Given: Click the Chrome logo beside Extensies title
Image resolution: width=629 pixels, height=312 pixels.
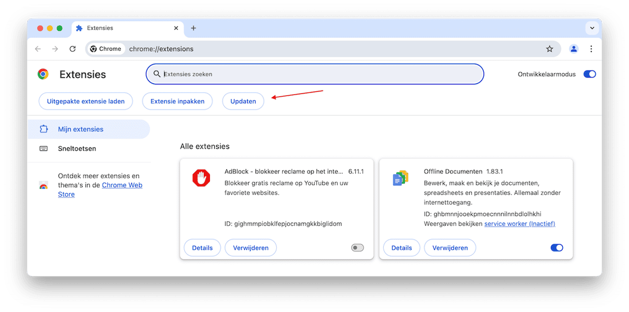Looking at the screenshot, I should tap(43, 74).
